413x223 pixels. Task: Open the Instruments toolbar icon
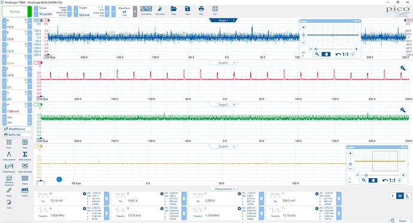pyautogui.click(x=146, y=9)
